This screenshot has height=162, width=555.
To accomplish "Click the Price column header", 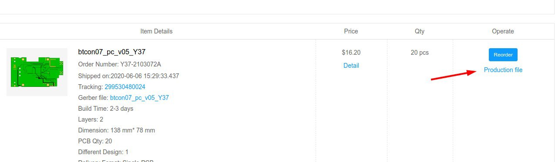I will click(351, 31).
